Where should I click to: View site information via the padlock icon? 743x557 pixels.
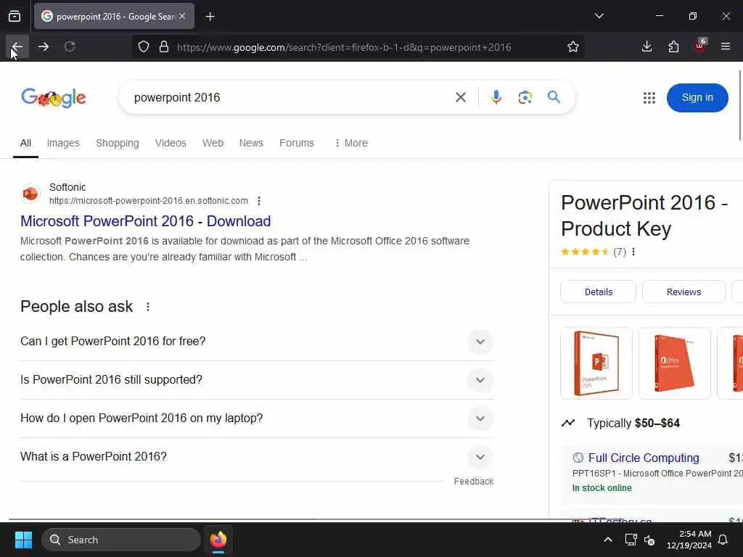[164, 46]
